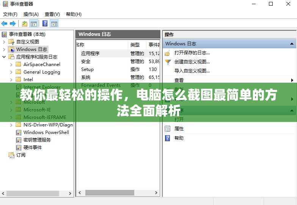Select the 应用程序 log row
Screen dimensions: 297x205
pos(118,53)
